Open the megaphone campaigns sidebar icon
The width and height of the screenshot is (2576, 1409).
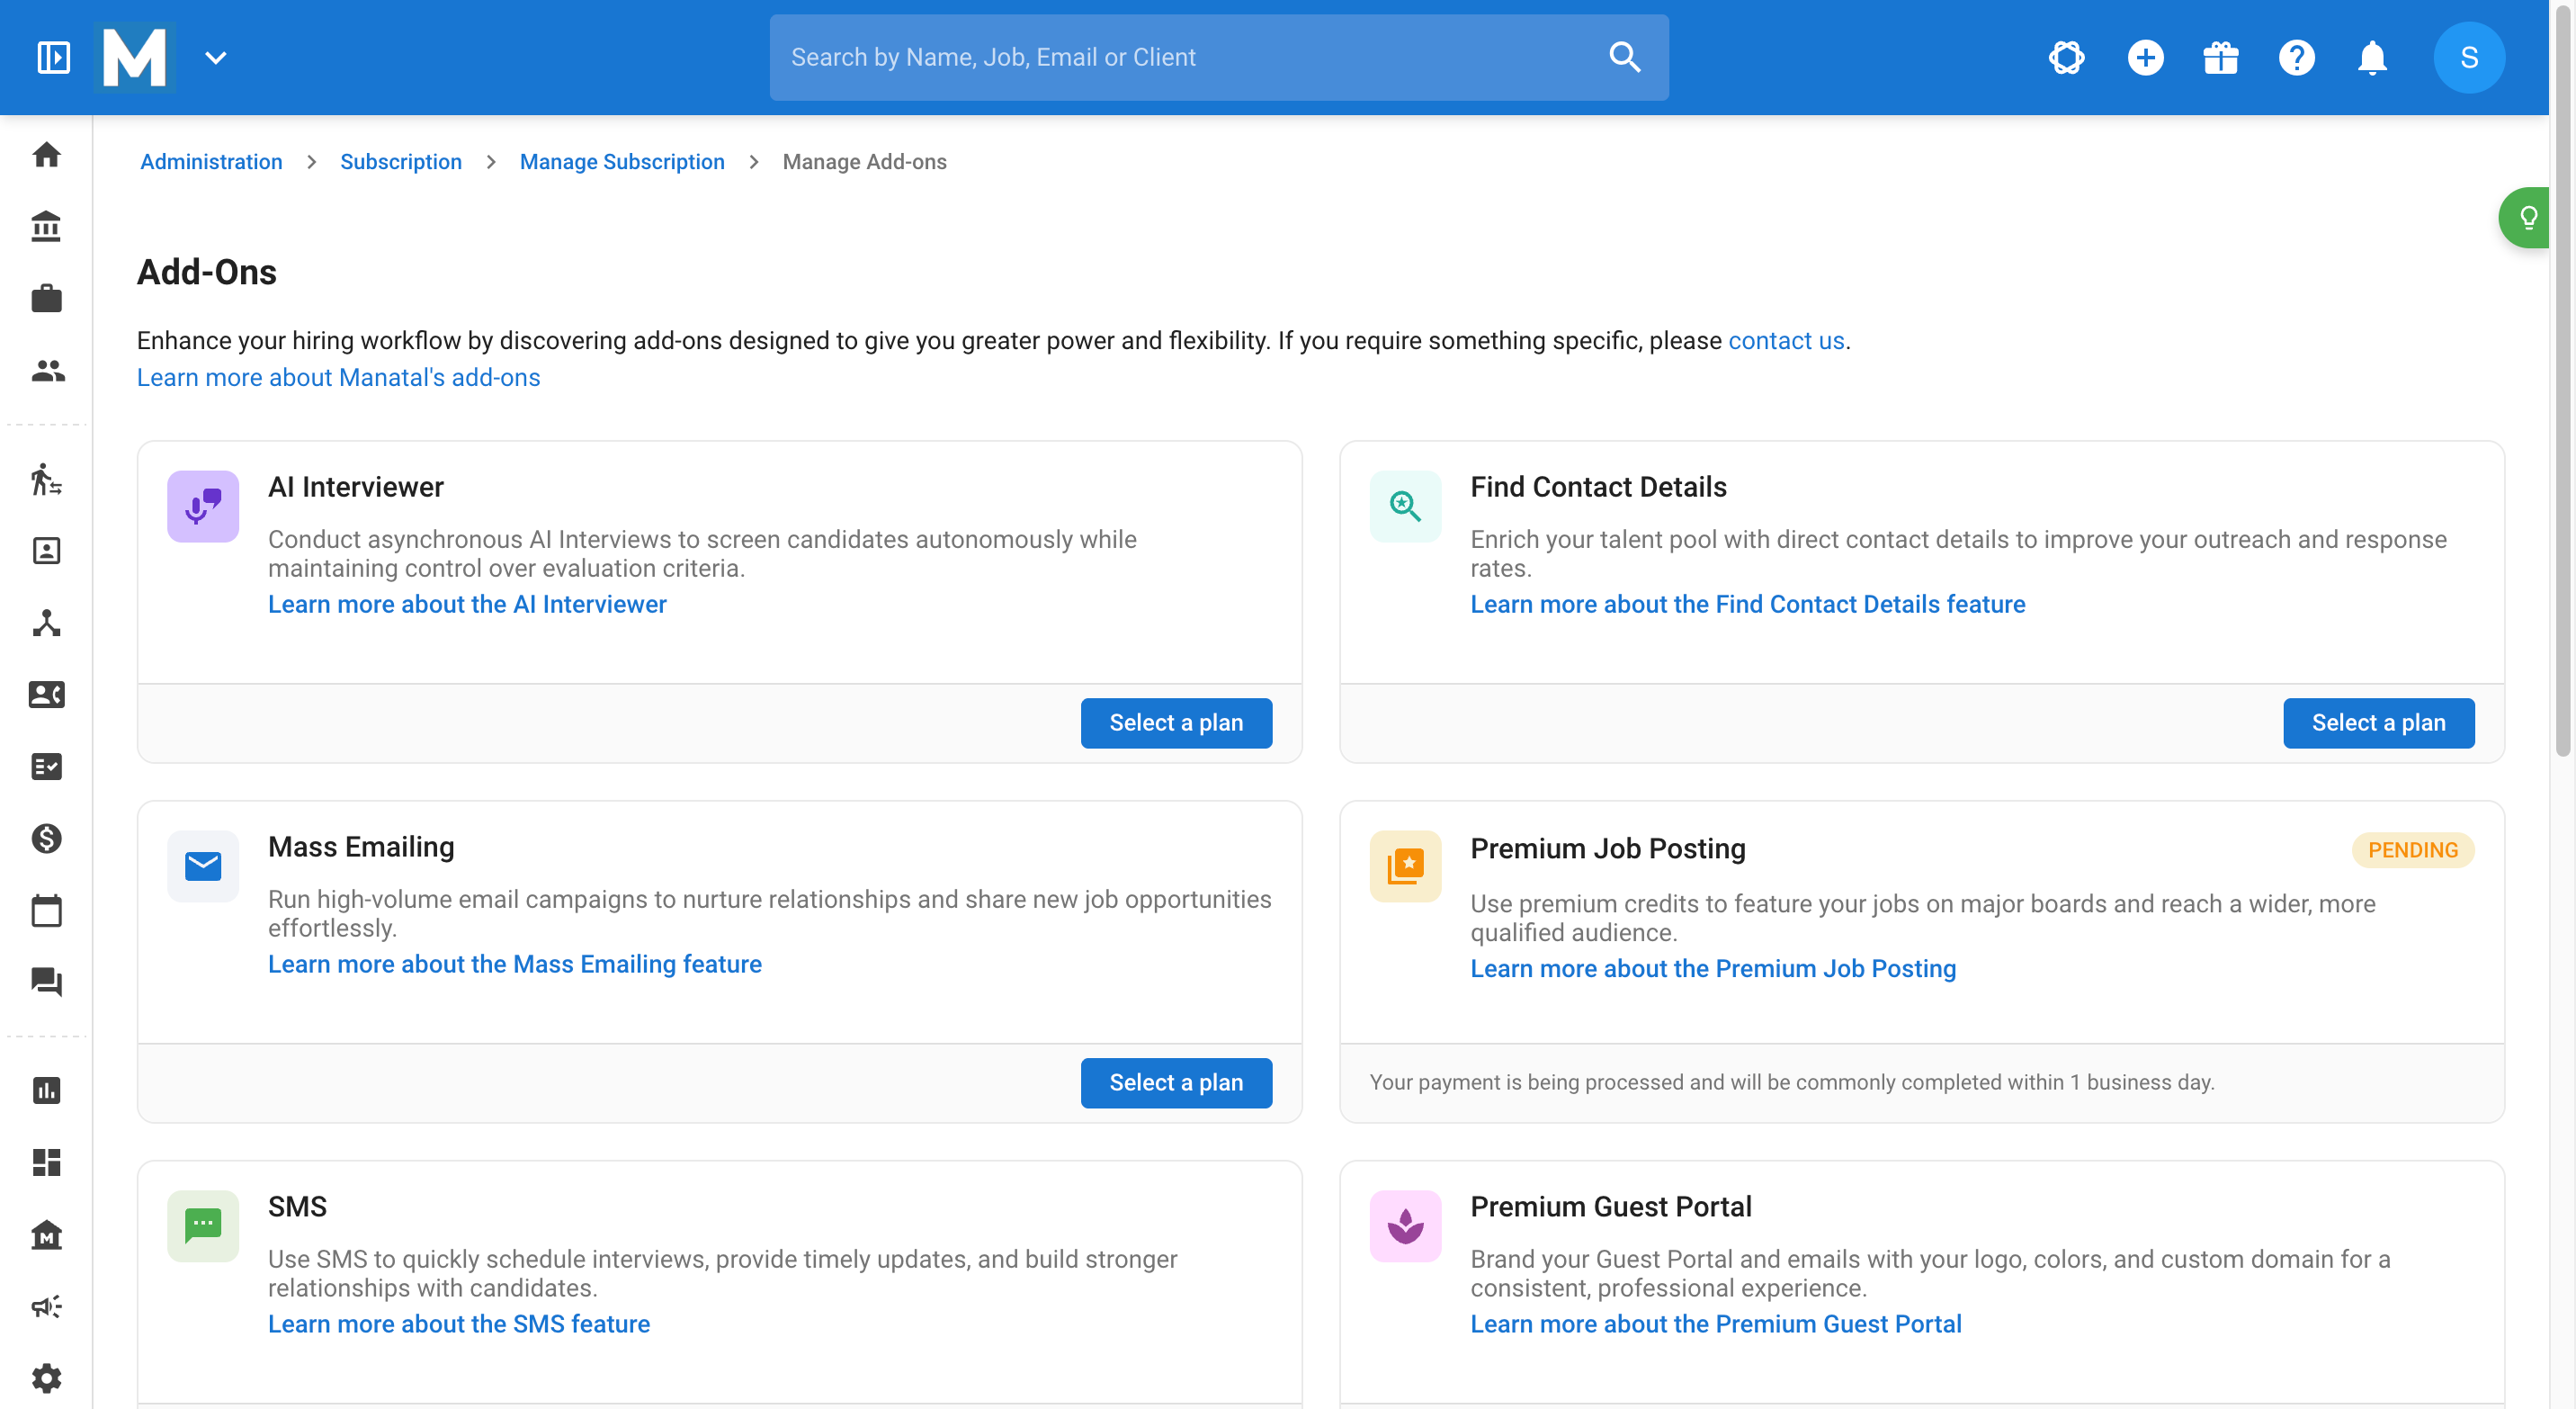47,1306
